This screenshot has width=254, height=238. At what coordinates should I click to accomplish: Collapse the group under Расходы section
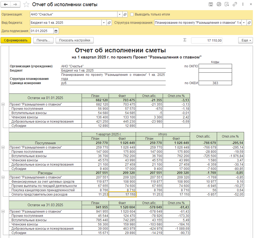point(3,177)
